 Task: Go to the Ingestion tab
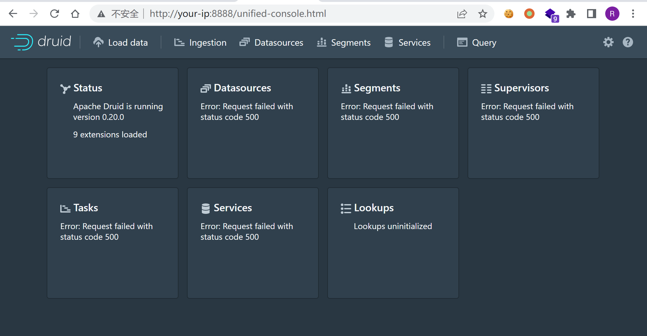click(x=200, y=42)
